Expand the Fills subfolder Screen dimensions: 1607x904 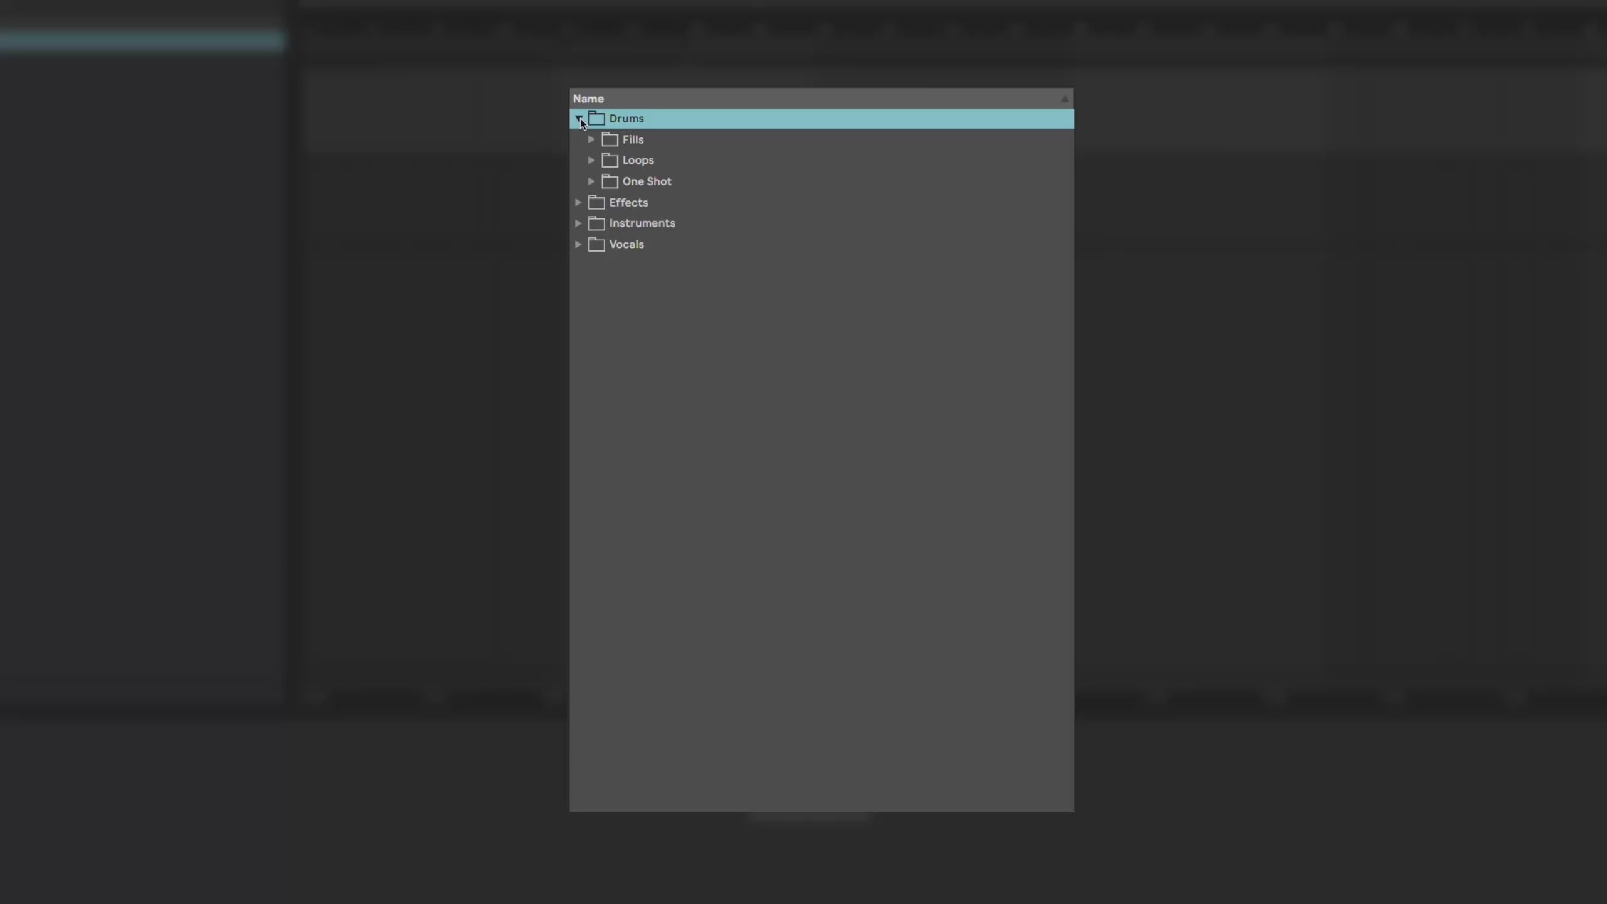[591, 138]
